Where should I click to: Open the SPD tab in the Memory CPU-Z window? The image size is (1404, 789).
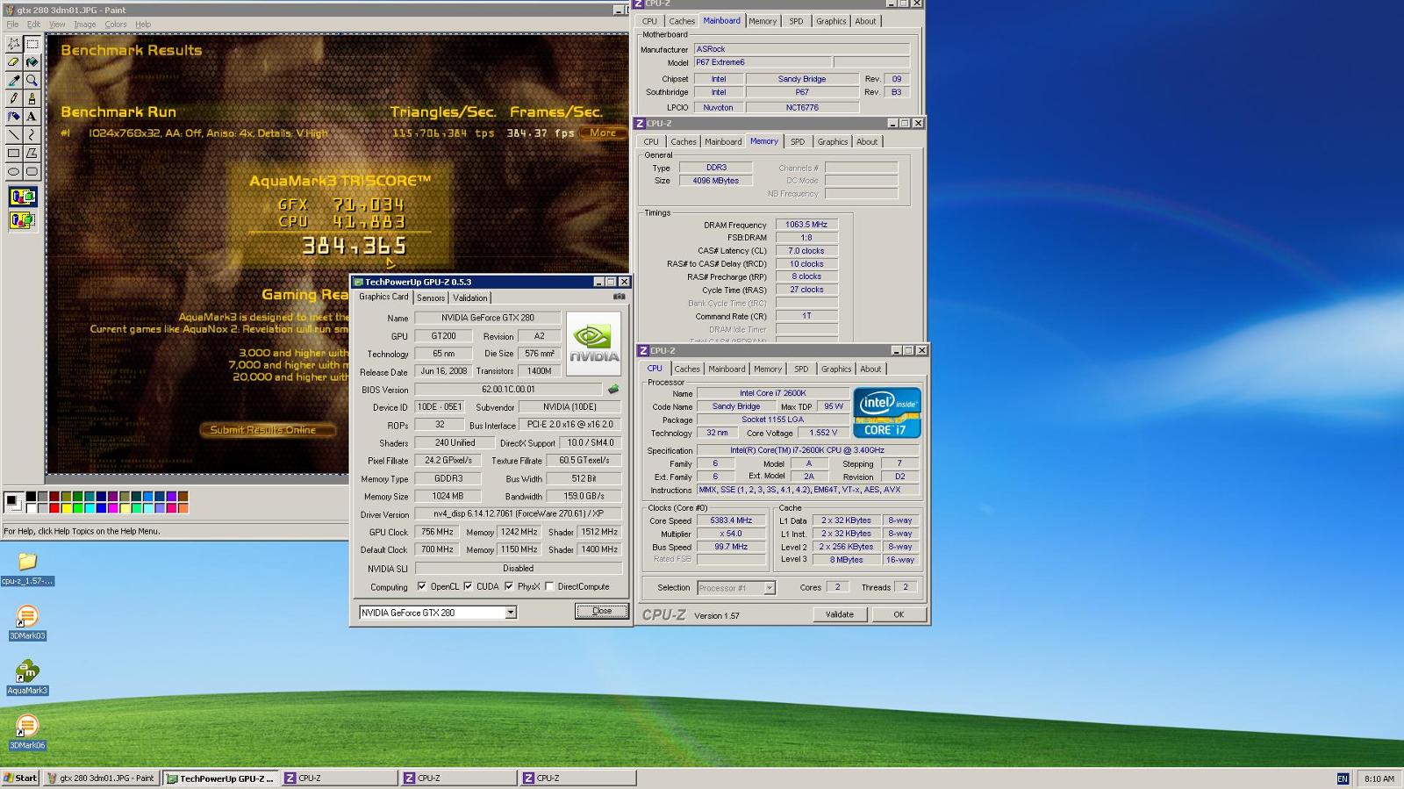(798, 141)
